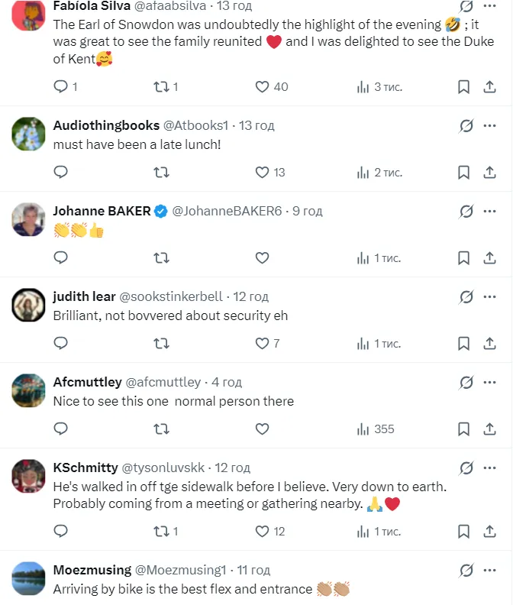Screen dimensions: 513x605
Task: Open Johanne BAKER's profile picture
Action: pyautogui.click(x=29, y=220)
